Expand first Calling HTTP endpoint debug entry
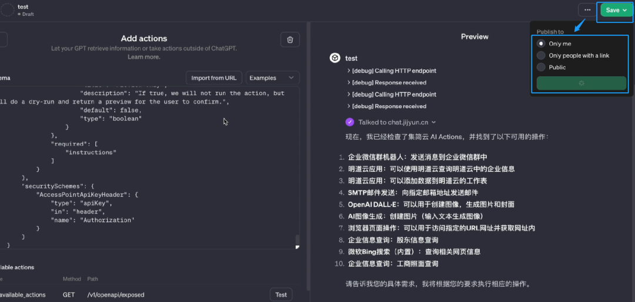 tap(392, 71)
